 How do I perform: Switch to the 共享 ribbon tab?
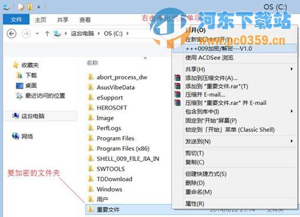[63, 19]
